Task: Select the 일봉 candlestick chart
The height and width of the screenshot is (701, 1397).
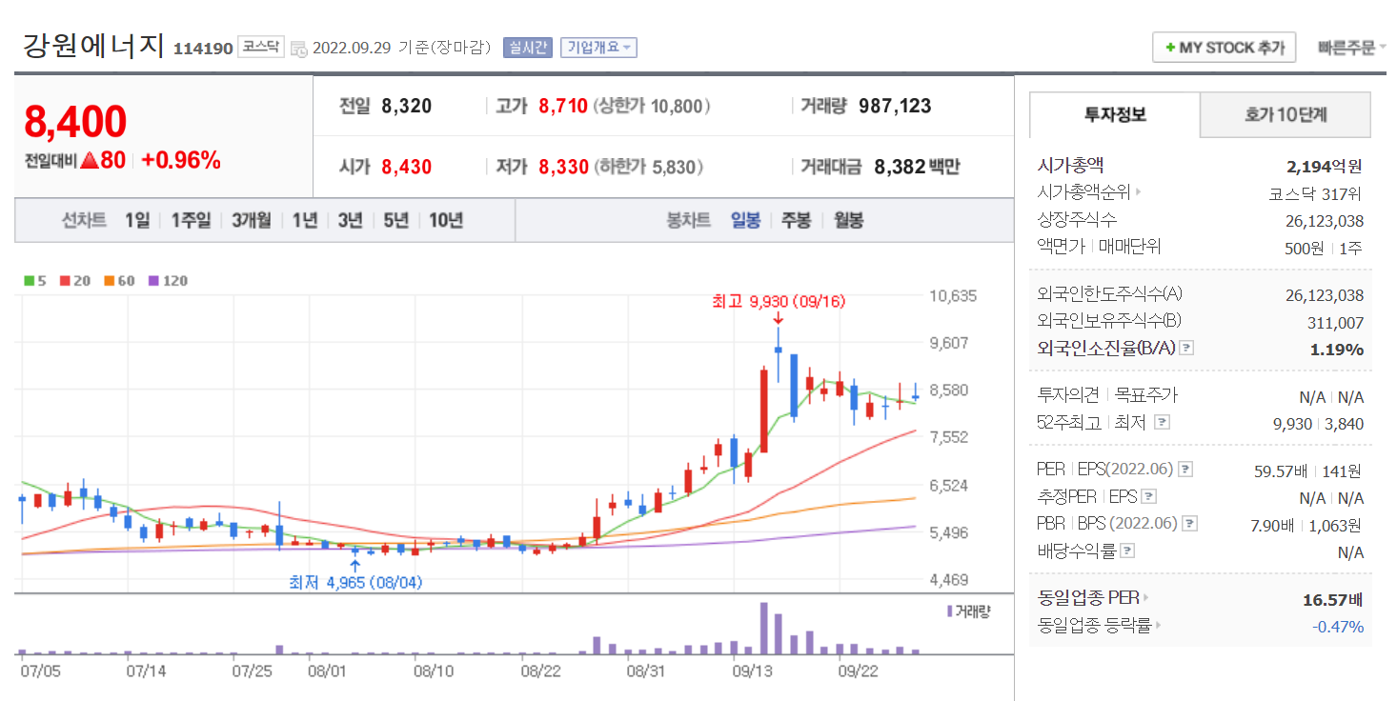Action: click(745, 220)
